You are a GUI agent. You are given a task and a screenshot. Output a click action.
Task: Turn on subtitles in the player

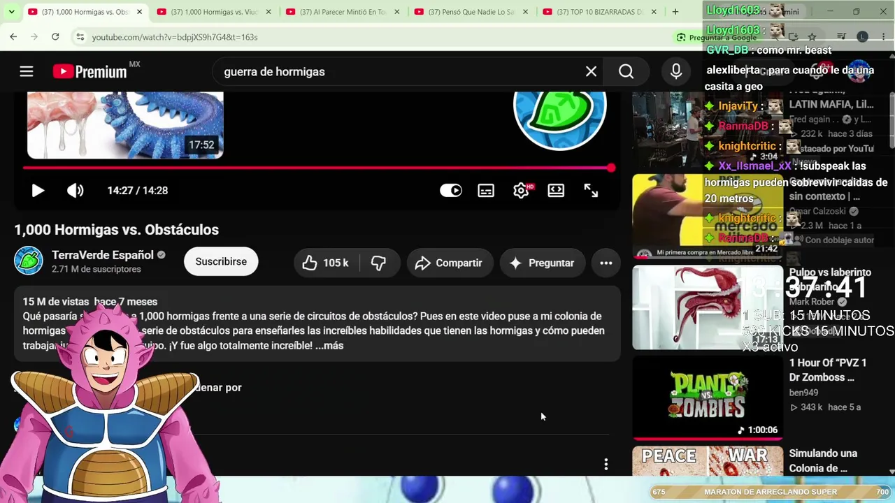coord(486,191)
